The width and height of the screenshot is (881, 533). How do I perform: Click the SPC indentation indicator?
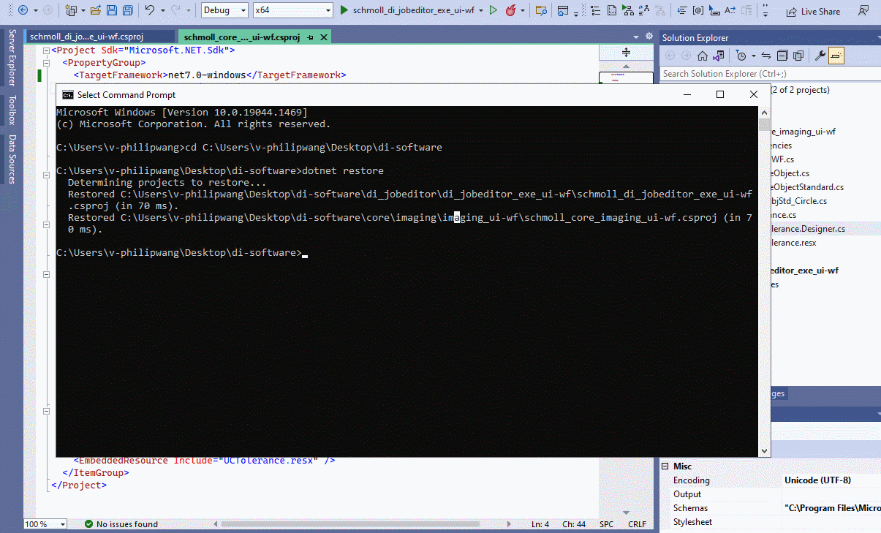click(607, 525)
